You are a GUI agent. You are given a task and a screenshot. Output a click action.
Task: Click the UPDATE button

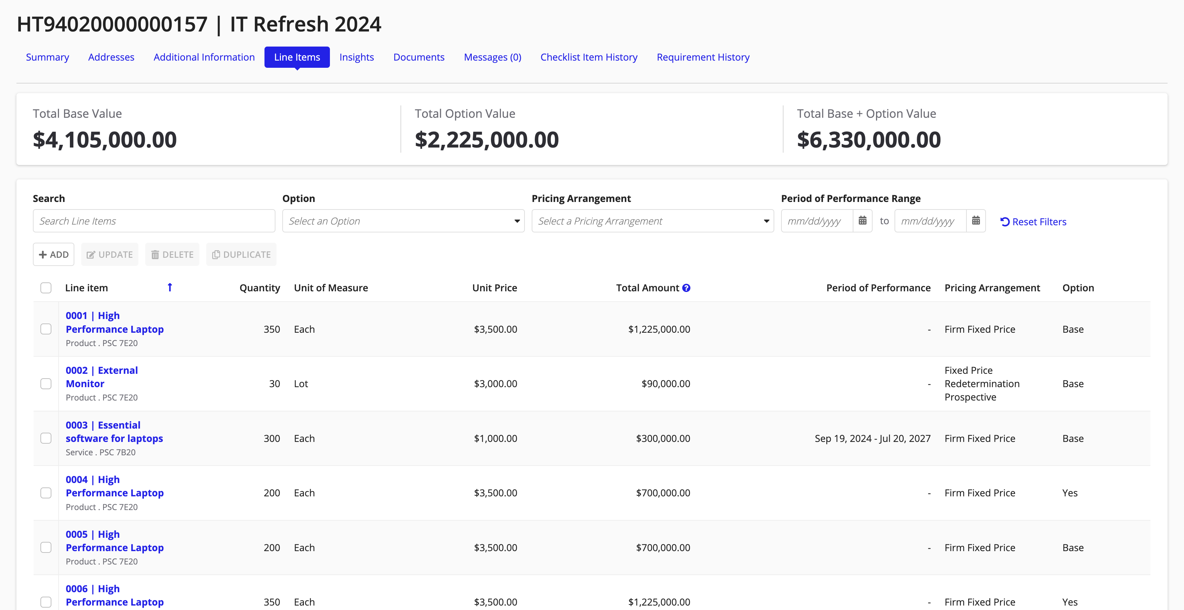click(110, 254)
